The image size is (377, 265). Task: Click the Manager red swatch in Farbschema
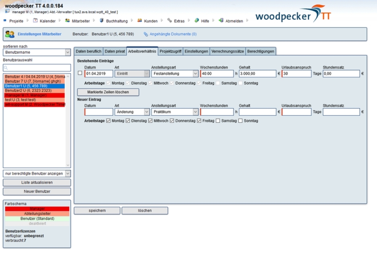37,209
